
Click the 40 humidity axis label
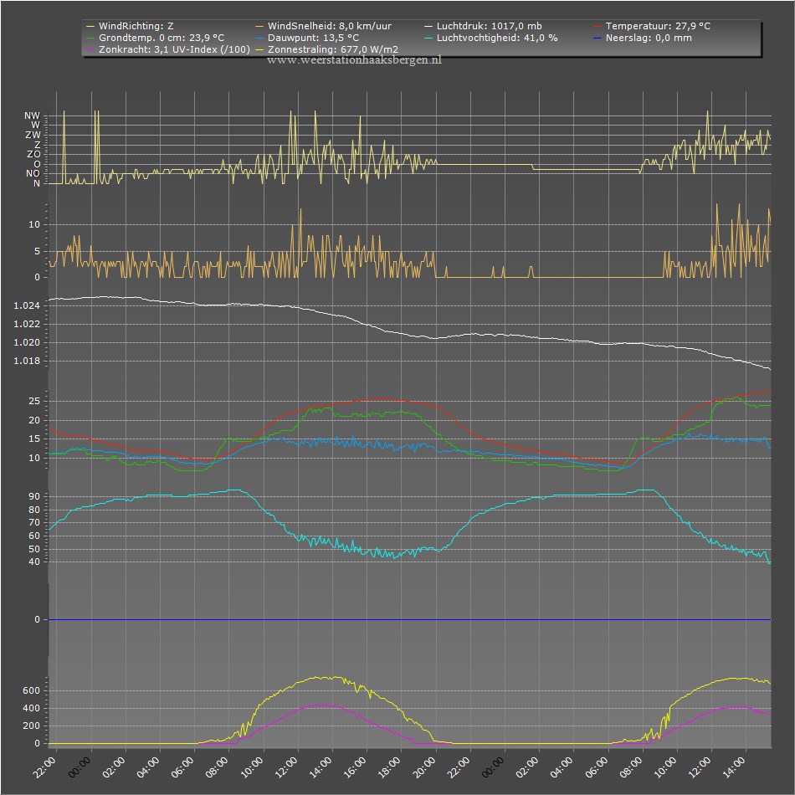34,562
